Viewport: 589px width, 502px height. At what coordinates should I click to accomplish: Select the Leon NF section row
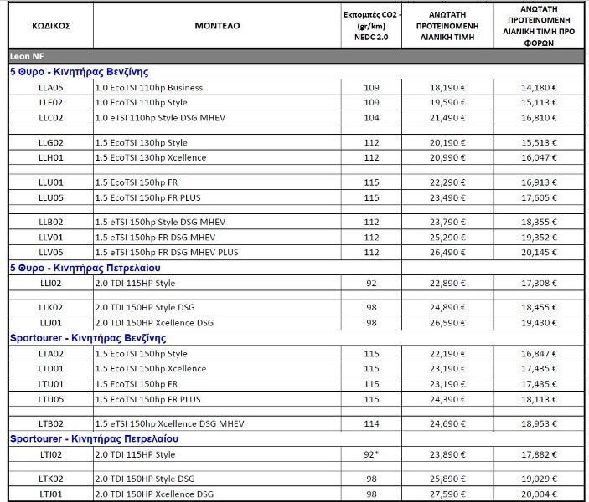click(x=297, y=56)
